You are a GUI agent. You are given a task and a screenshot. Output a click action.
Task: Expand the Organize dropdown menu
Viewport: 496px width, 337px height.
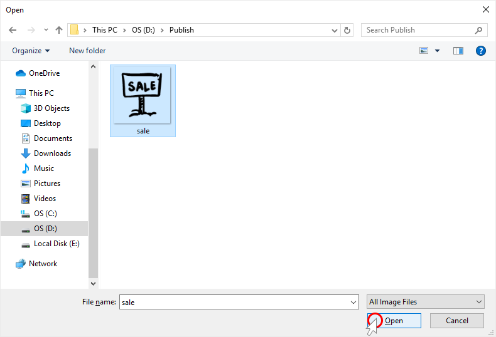(x=30, y=51)
